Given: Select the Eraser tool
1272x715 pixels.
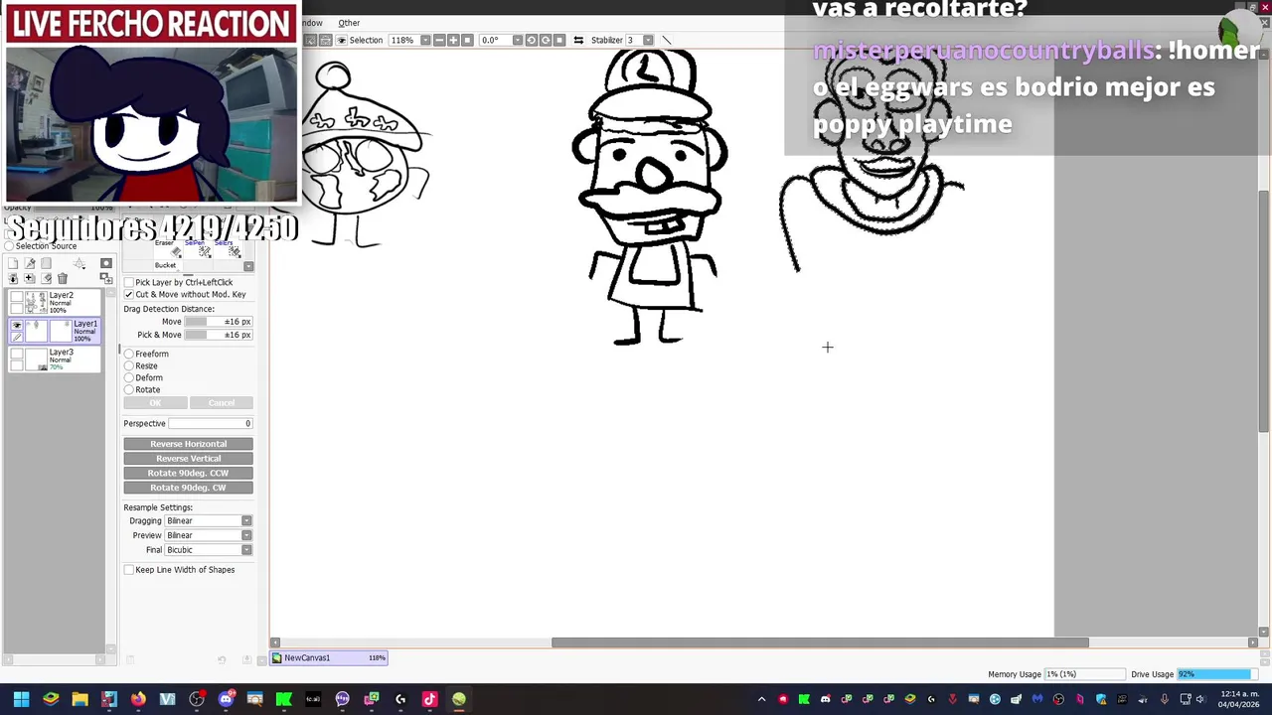Looking at the screenshot, I should tap(169, 249).
